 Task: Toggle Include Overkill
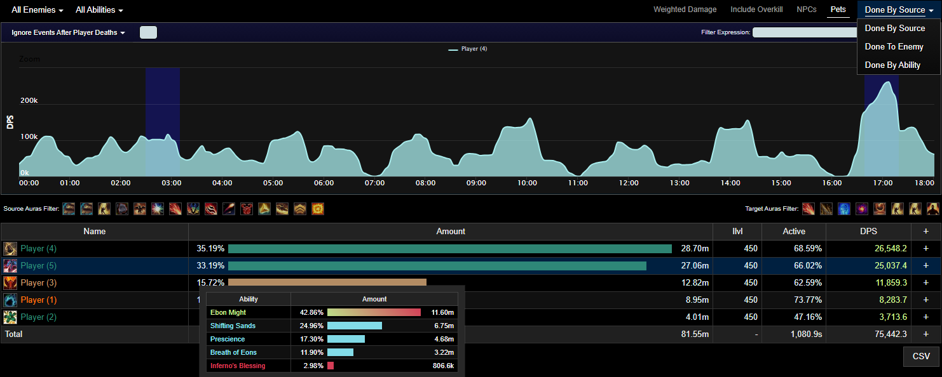(x=756, y=10)
